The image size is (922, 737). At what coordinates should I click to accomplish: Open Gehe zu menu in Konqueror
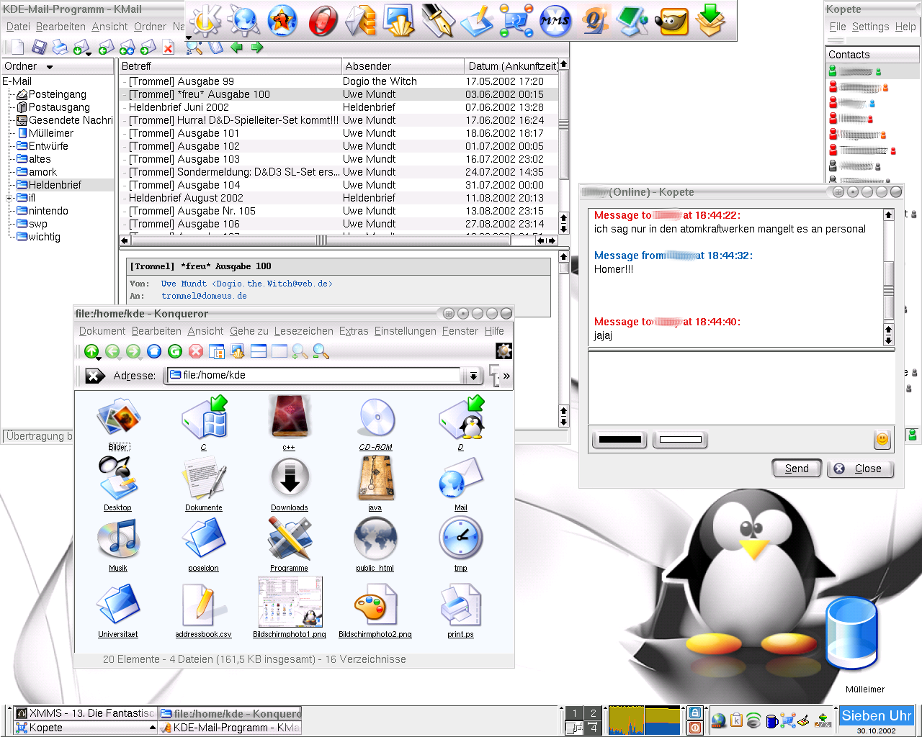coord(249,331)
